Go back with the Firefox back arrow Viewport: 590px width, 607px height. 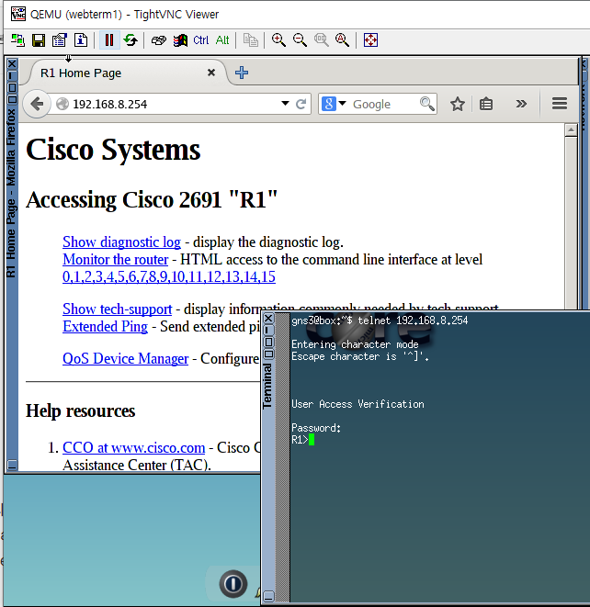click(37, 104)
